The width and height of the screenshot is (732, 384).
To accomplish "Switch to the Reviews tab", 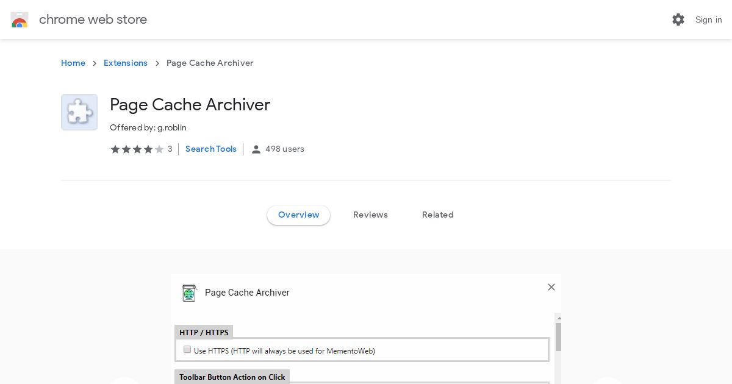I will click(x=370, y=215).
